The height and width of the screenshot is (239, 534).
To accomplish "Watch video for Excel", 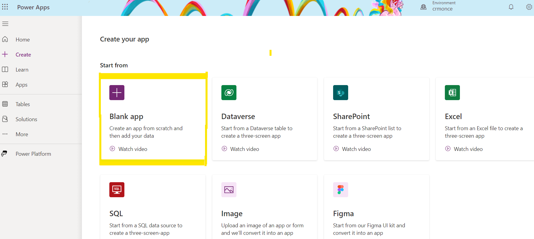I will click(x=468, y=149).
